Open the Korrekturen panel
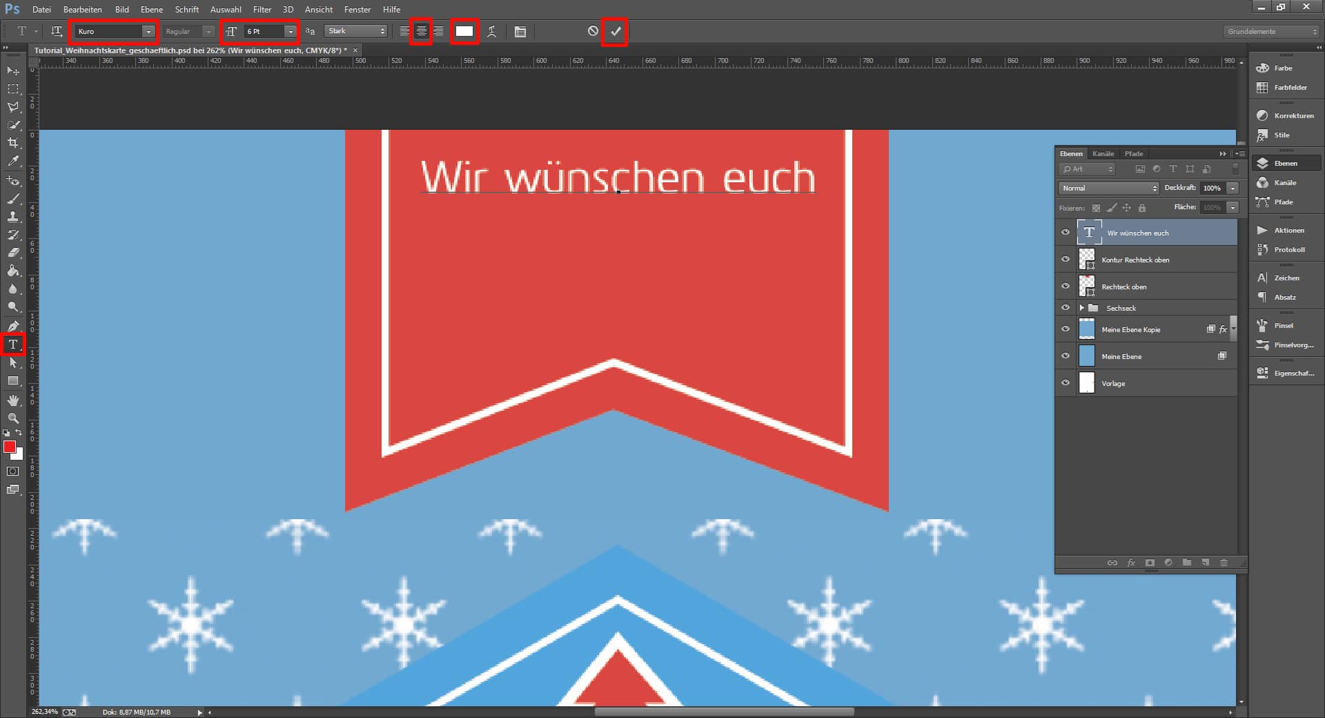 [1285, 115]
